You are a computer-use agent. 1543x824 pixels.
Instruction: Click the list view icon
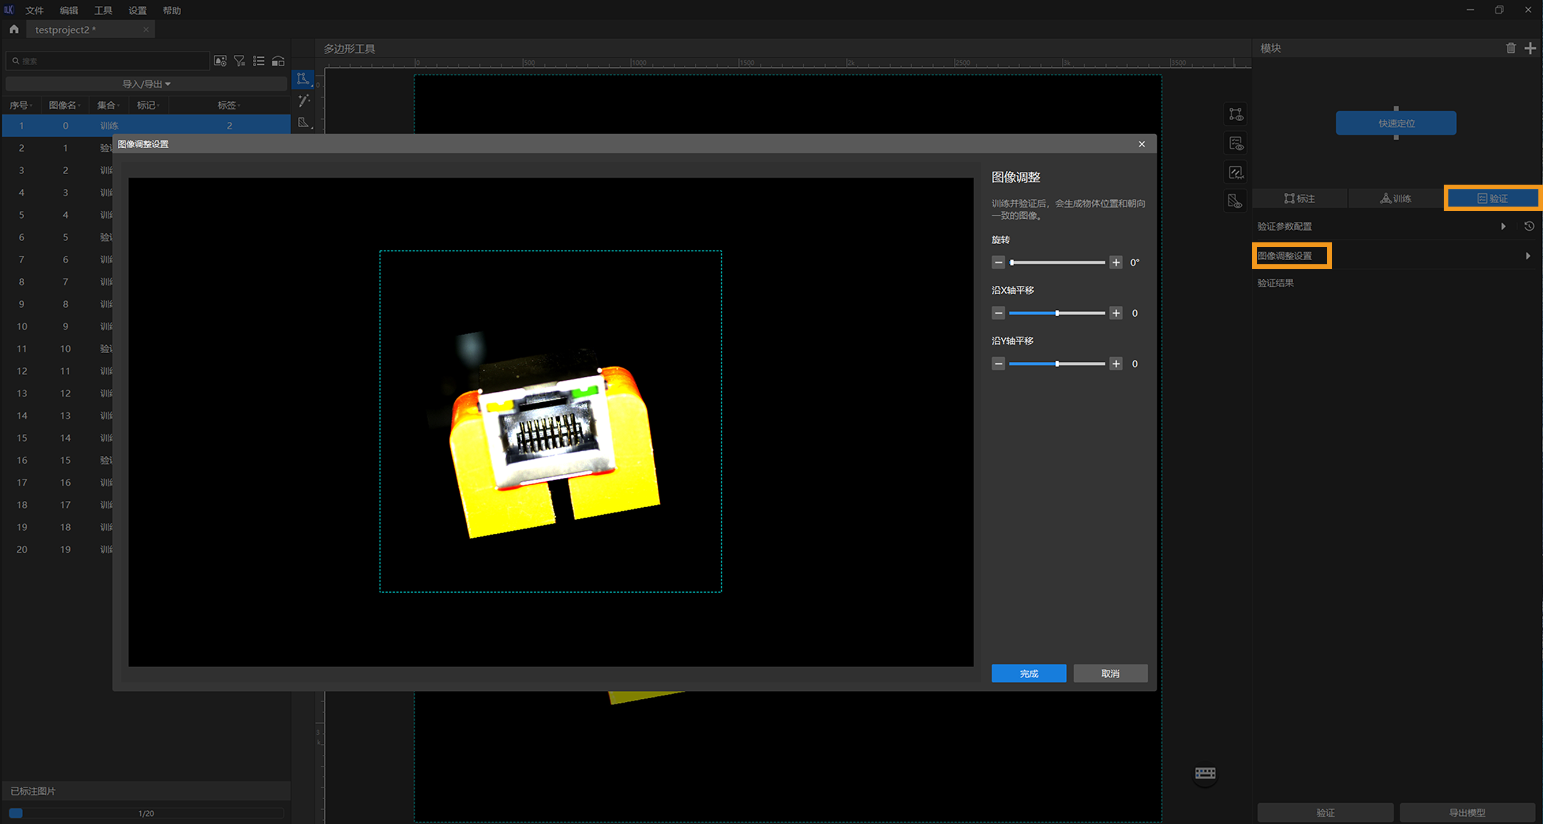259,61
